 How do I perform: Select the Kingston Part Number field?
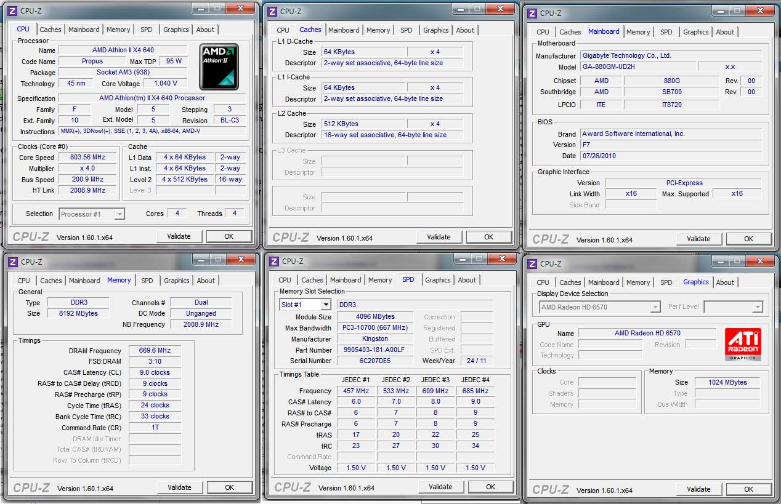pyautogui.click(x=374, y=350)
